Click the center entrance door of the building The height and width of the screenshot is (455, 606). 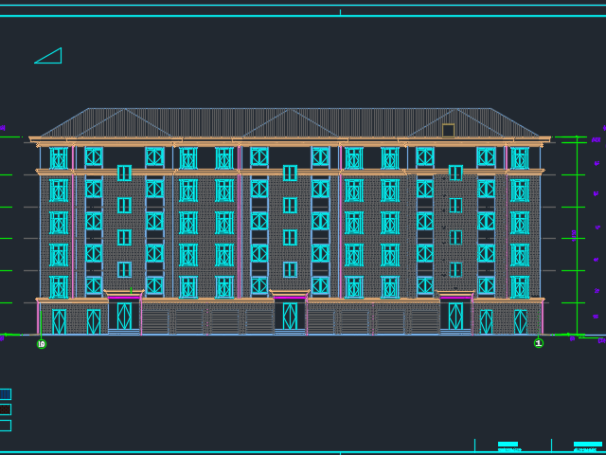(x=290, y=315)
